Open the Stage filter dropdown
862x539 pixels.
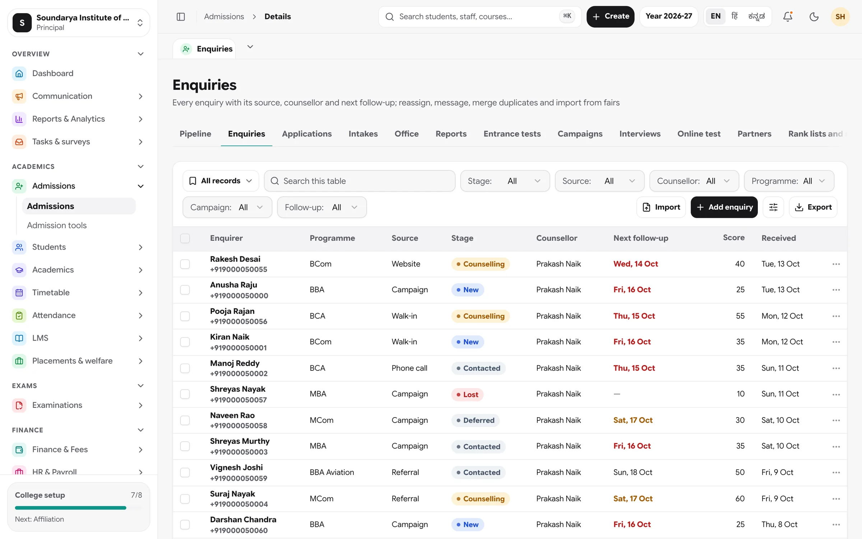[505, 181]
